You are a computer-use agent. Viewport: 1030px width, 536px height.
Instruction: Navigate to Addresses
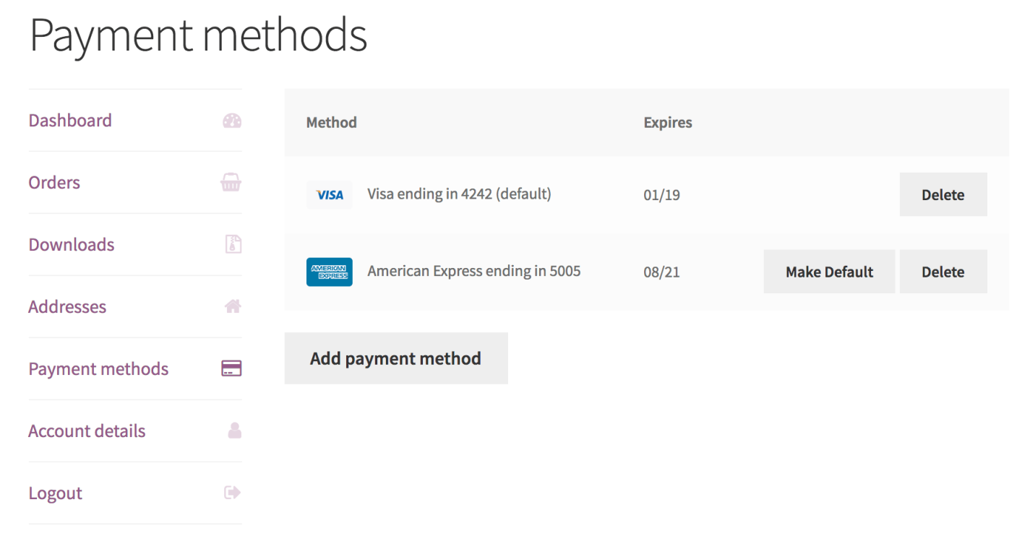tap(67, 307)
